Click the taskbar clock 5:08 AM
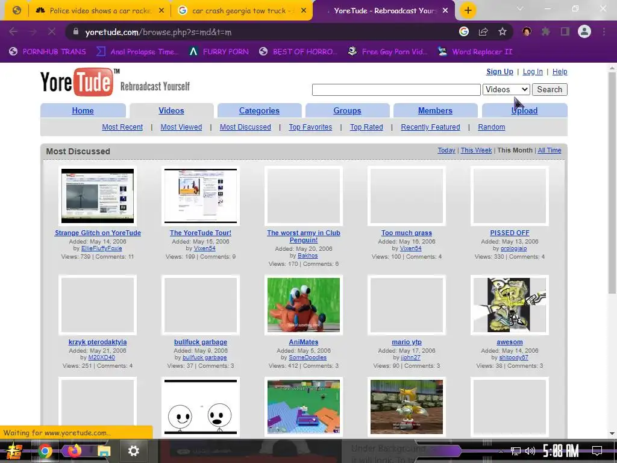This screenshot has height=463, width=617. pos(561,450)
